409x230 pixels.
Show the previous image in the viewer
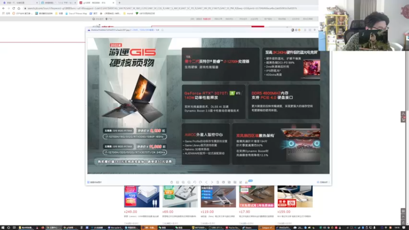point(206,182)
